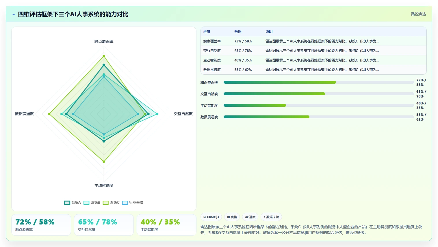This screenshot has height=247, width=438.
Task: Click the description paragraph below the tags
Action: click(x=311, y=230)
